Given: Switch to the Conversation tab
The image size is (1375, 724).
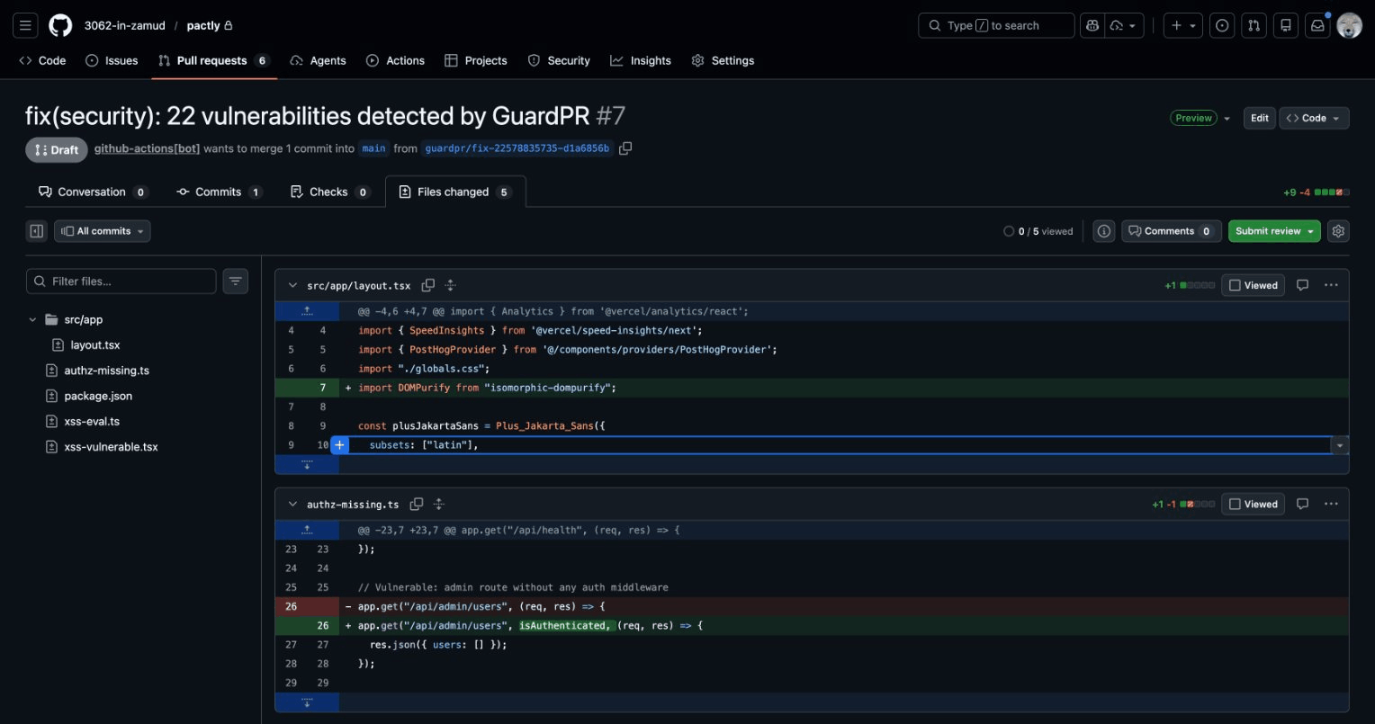Looking at the screenshot, I should pos(91,192).
